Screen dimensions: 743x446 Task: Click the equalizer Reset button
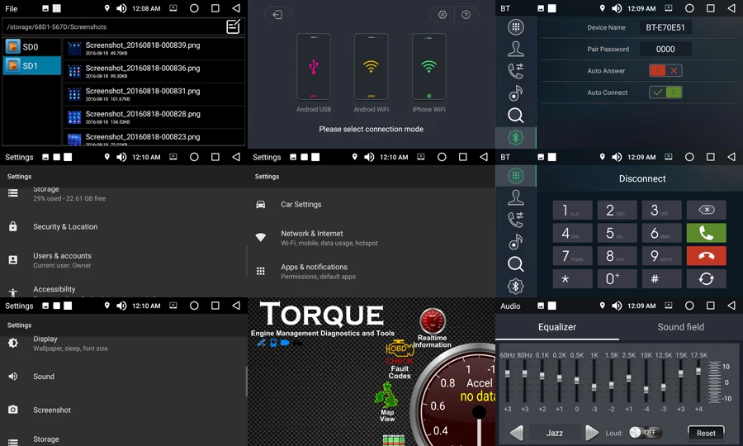706,433
